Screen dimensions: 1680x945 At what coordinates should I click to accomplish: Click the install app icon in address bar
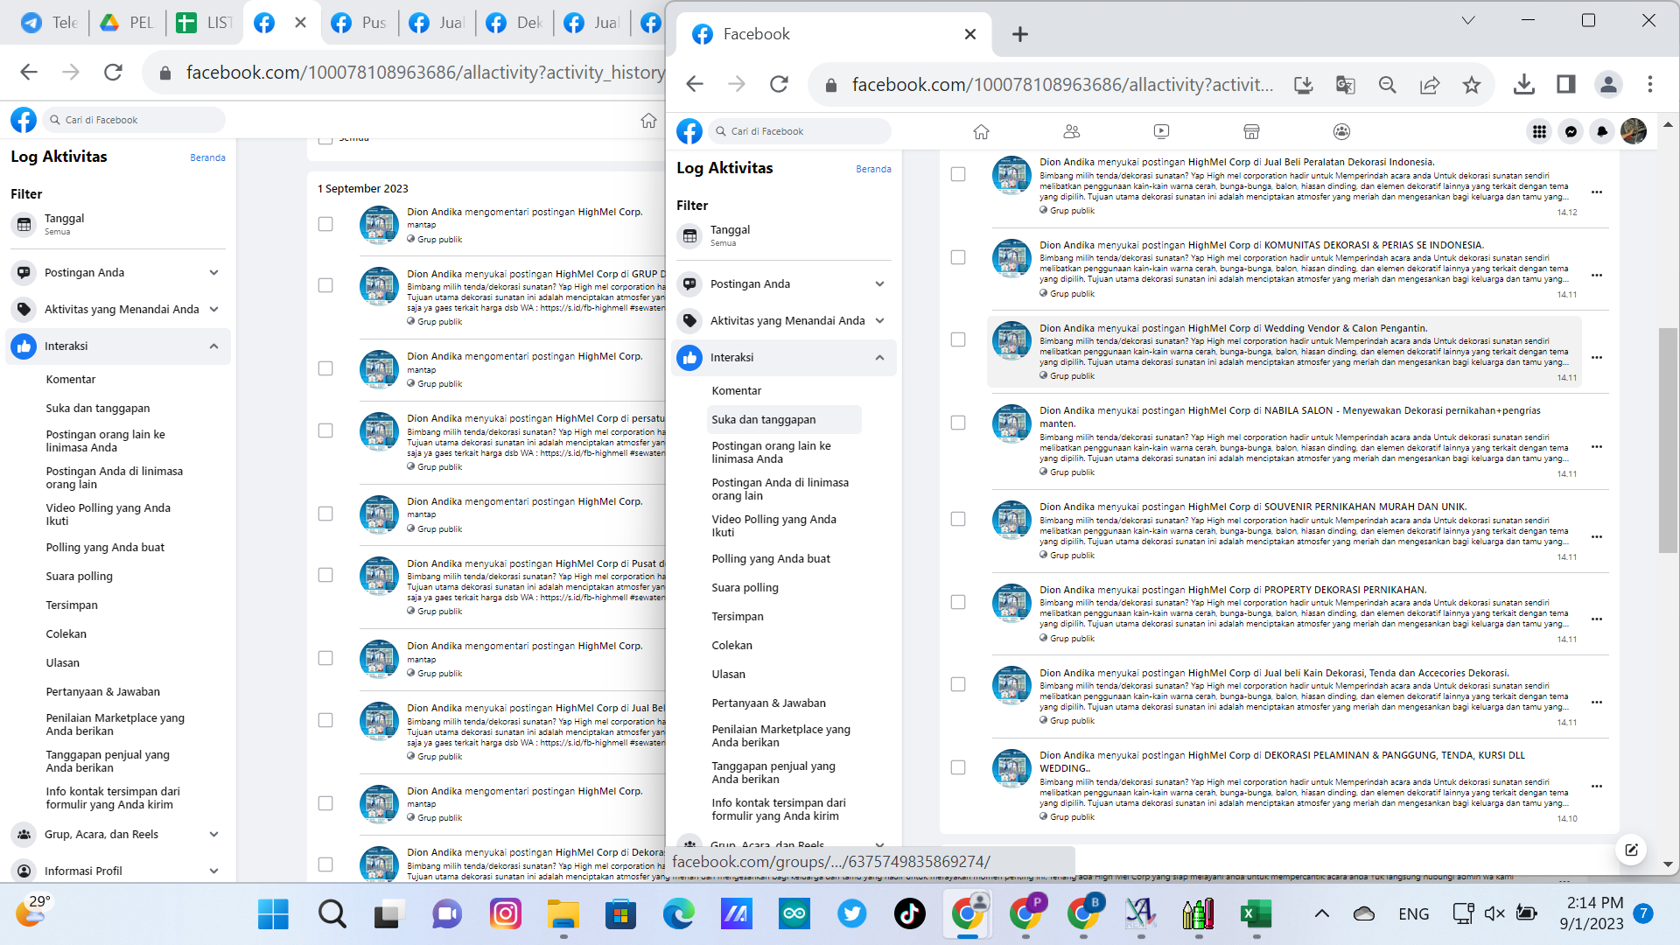point(1304,85)
